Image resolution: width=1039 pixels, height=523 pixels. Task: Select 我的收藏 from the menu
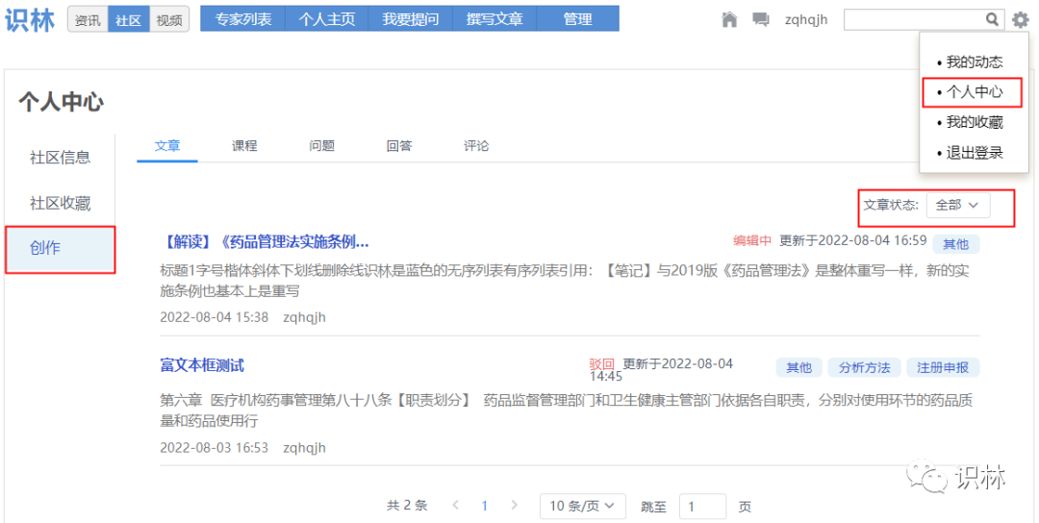(974, 122)
